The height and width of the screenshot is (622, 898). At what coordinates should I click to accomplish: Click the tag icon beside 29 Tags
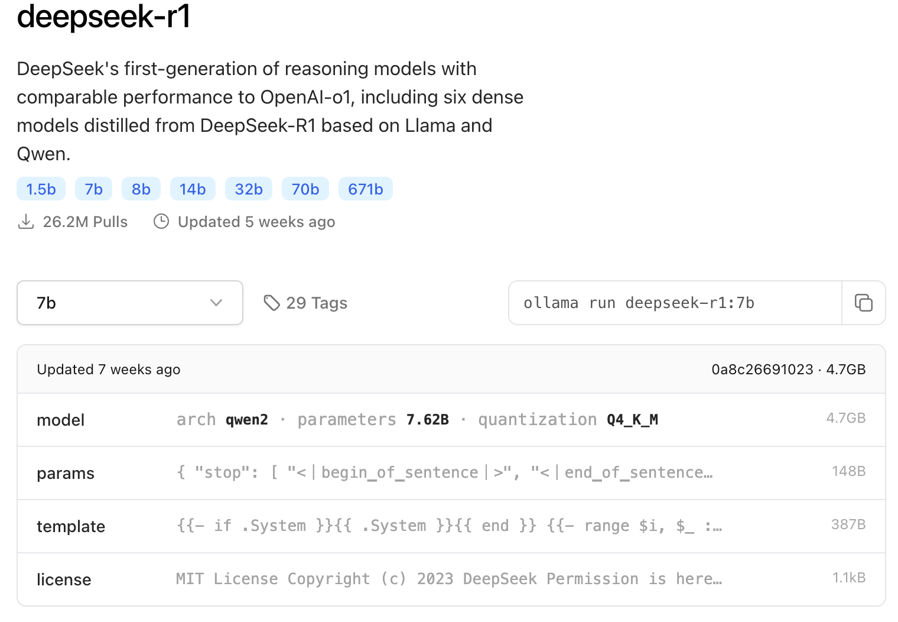click(x=271, y=303)
